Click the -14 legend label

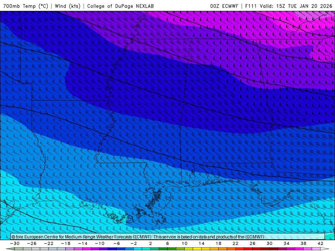coord(82,243)
